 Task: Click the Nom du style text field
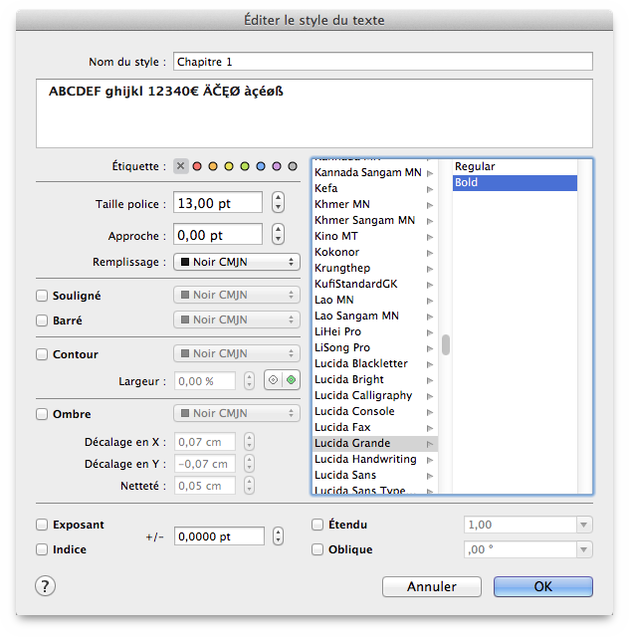click(382, 62)
